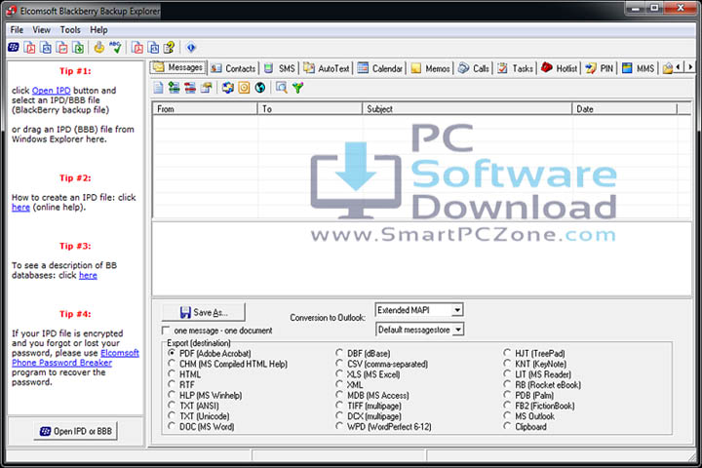Click the Save As button
Viewport: 702px width, 468px height.
204,312
